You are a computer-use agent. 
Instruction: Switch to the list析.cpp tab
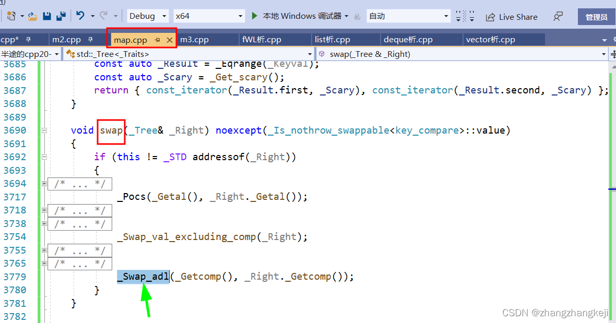tap(333, 40)
